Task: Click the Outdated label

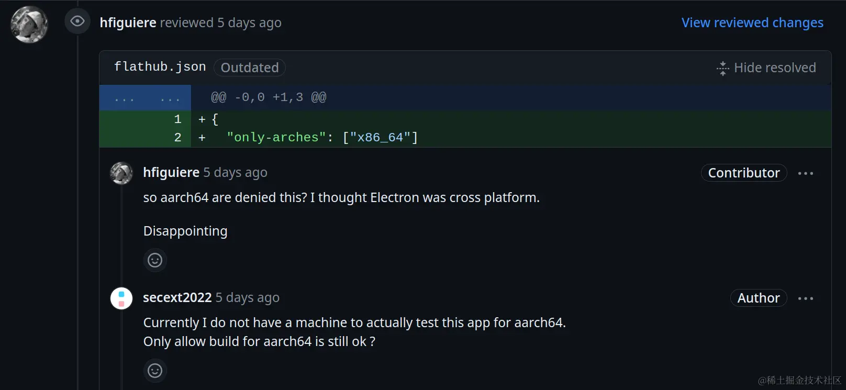Action: pos(250,68)
